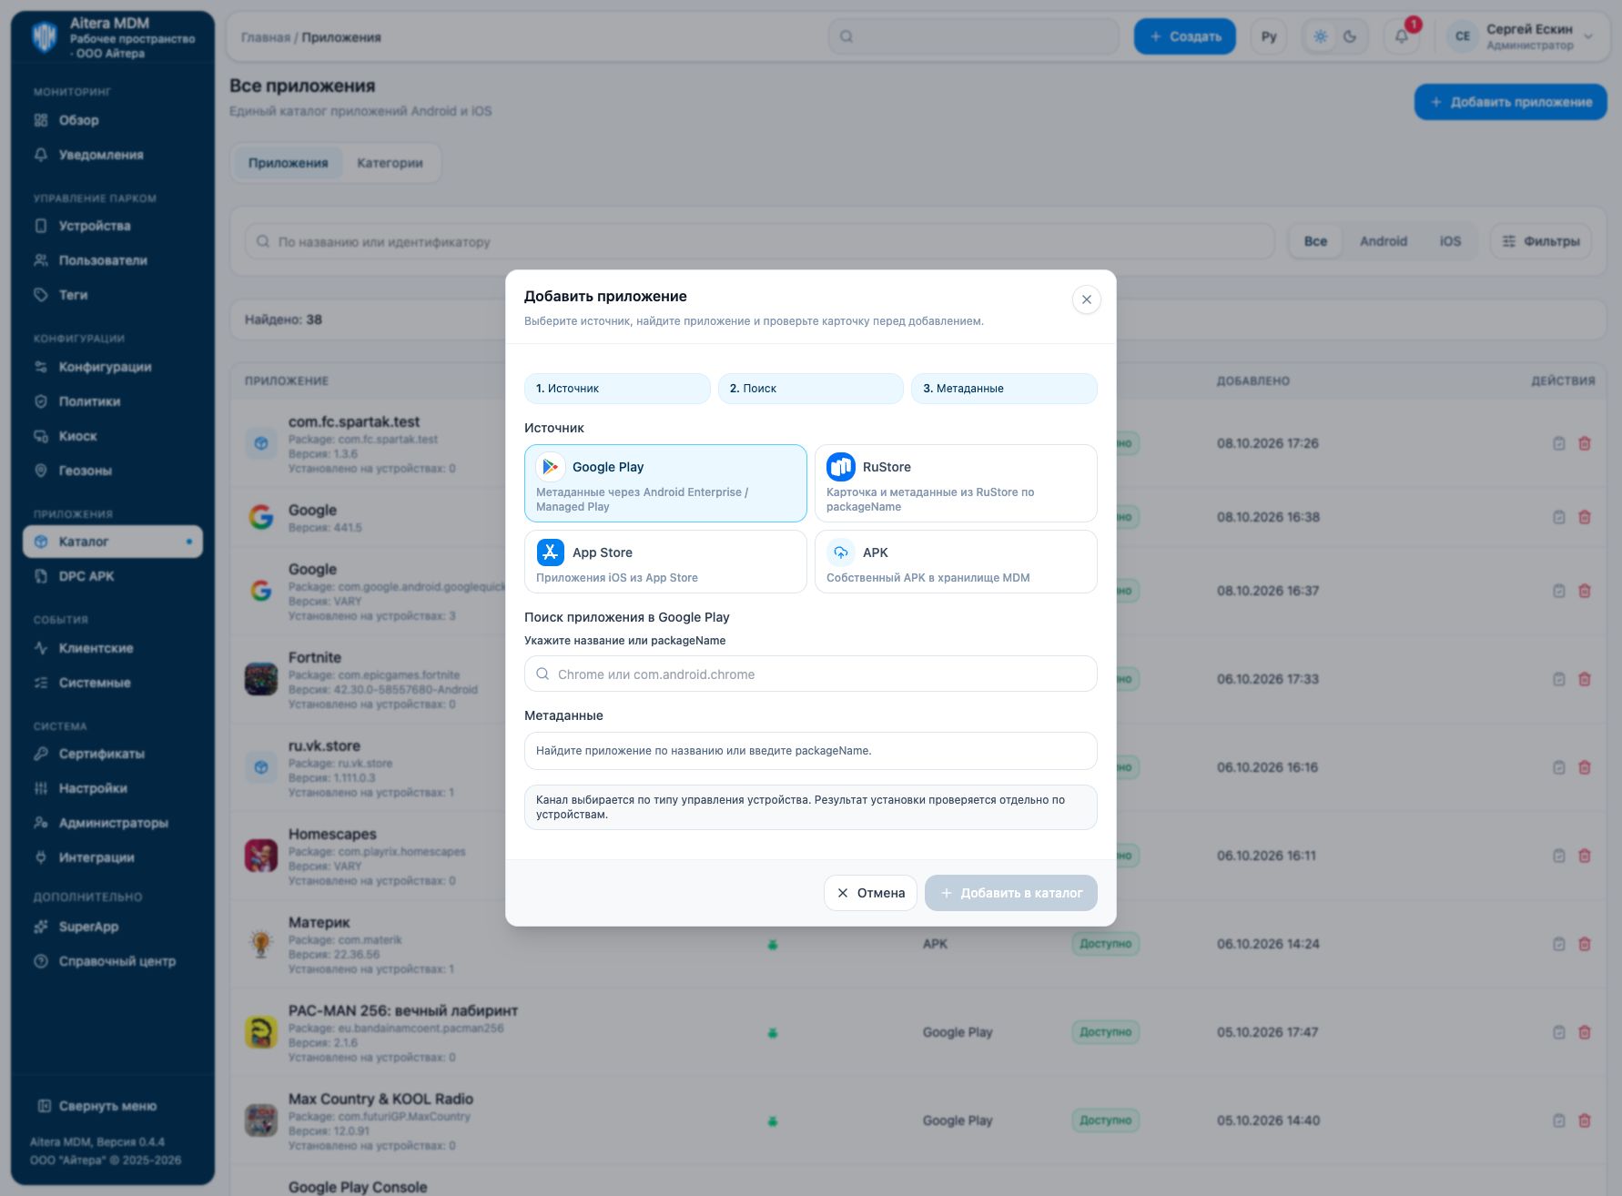The width and height of the screenshot is (1622, 1196).
Task: Open Устройства in the sidebar
Action: (x=113, y=226)
